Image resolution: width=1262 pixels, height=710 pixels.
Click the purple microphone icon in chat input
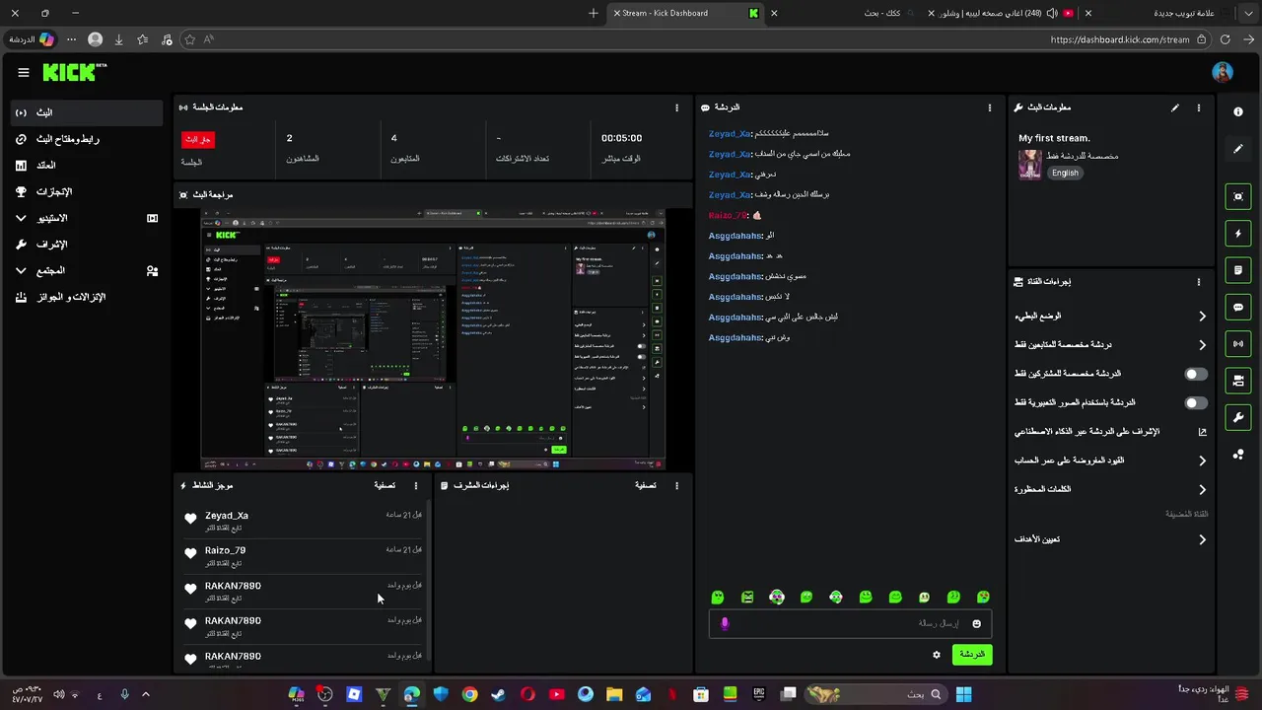click(725, 623)
